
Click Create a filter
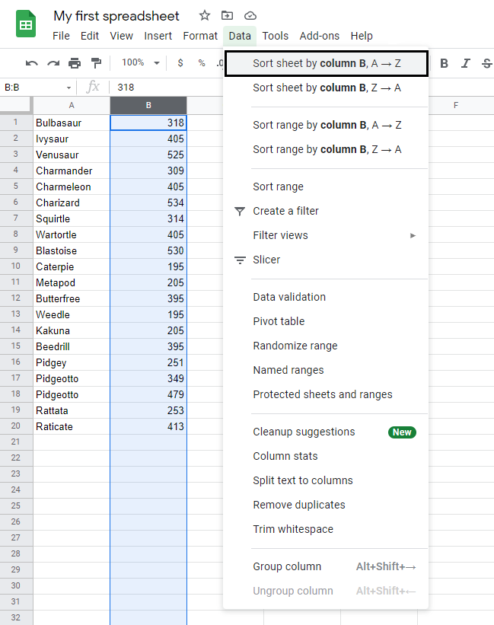point(285,211)
